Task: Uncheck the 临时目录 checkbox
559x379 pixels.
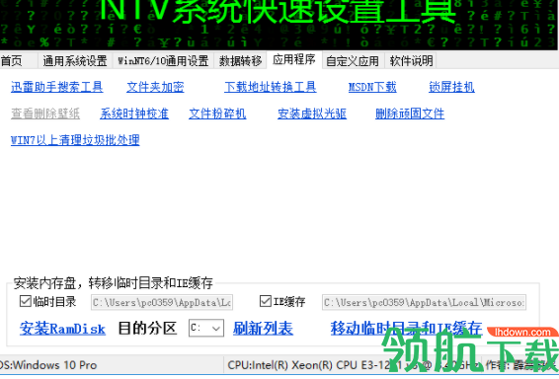Action: click(x=26, y=301)
